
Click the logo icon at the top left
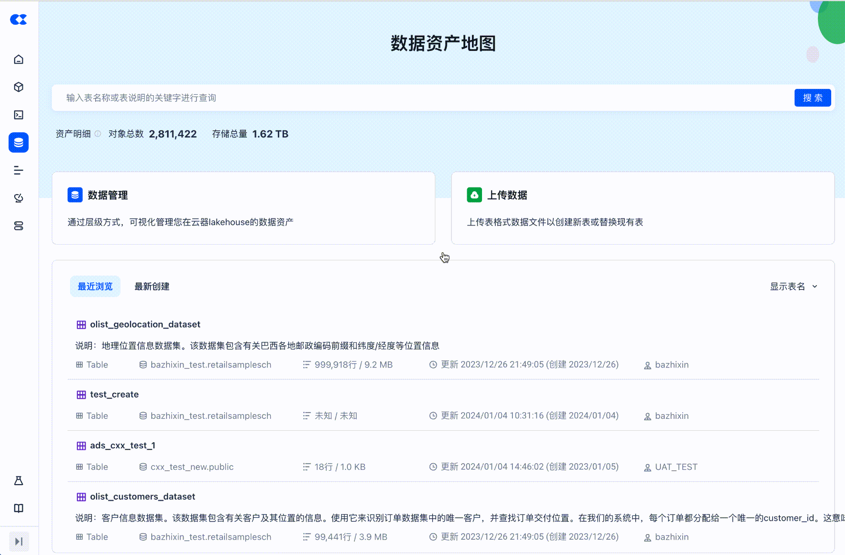point(19,20)
